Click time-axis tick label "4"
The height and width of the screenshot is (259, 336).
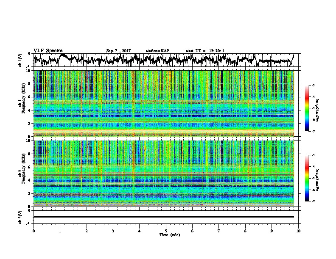coord(140,231)
